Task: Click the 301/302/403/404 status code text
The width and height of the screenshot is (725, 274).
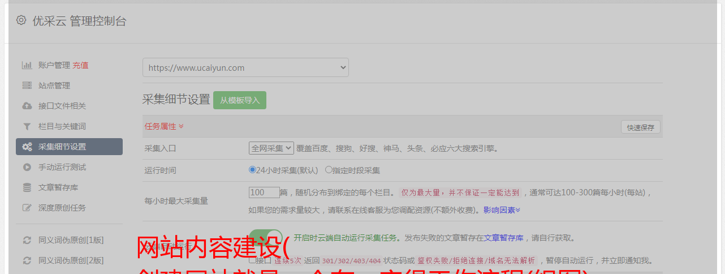Action: pos(351,261)
